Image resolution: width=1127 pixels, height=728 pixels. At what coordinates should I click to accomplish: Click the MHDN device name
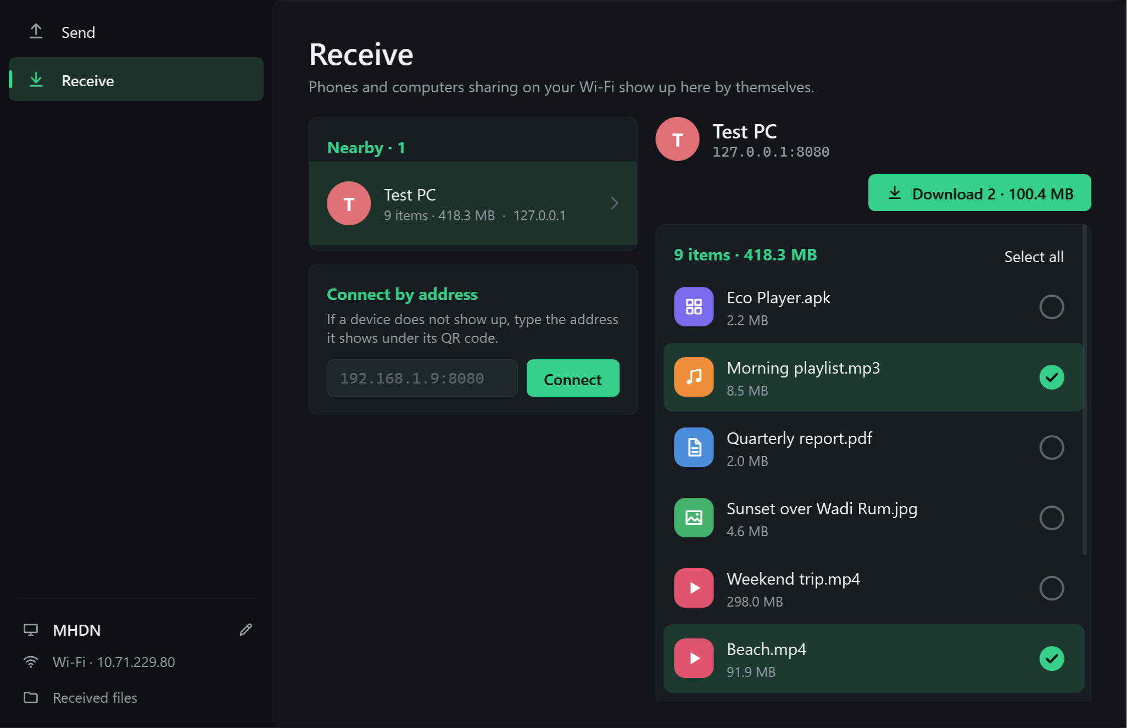77,630
